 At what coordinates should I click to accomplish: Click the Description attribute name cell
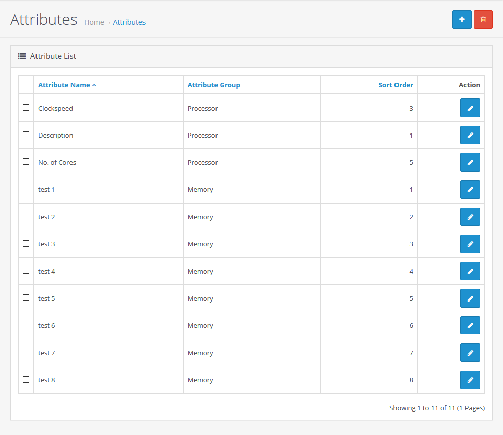click(109, 135)
